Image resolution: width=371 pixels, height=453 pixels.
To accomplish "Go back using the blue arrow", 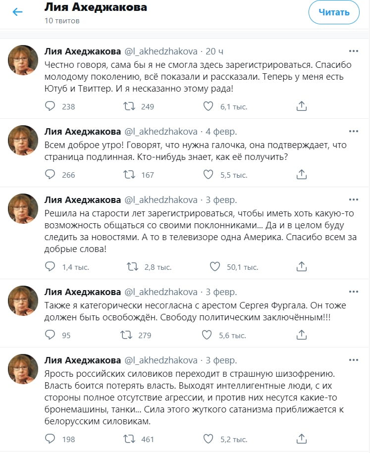I will [18, 12].
